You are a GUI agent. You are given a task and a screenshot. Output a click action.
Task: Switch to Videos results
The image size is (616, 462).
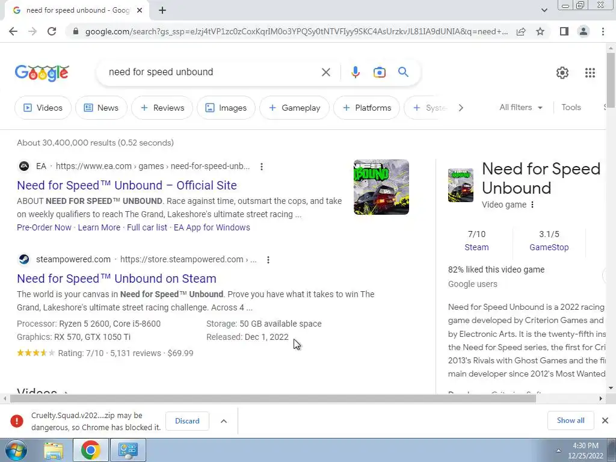(x=43, y=108)
